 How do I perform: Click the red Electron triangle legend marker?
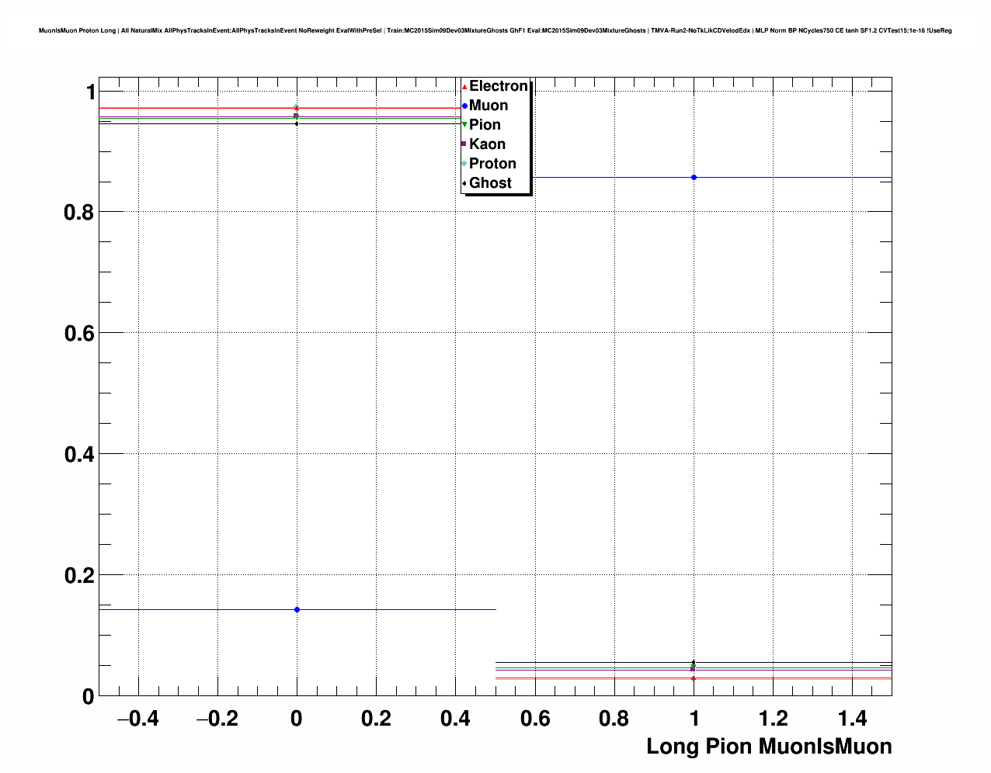464,87
